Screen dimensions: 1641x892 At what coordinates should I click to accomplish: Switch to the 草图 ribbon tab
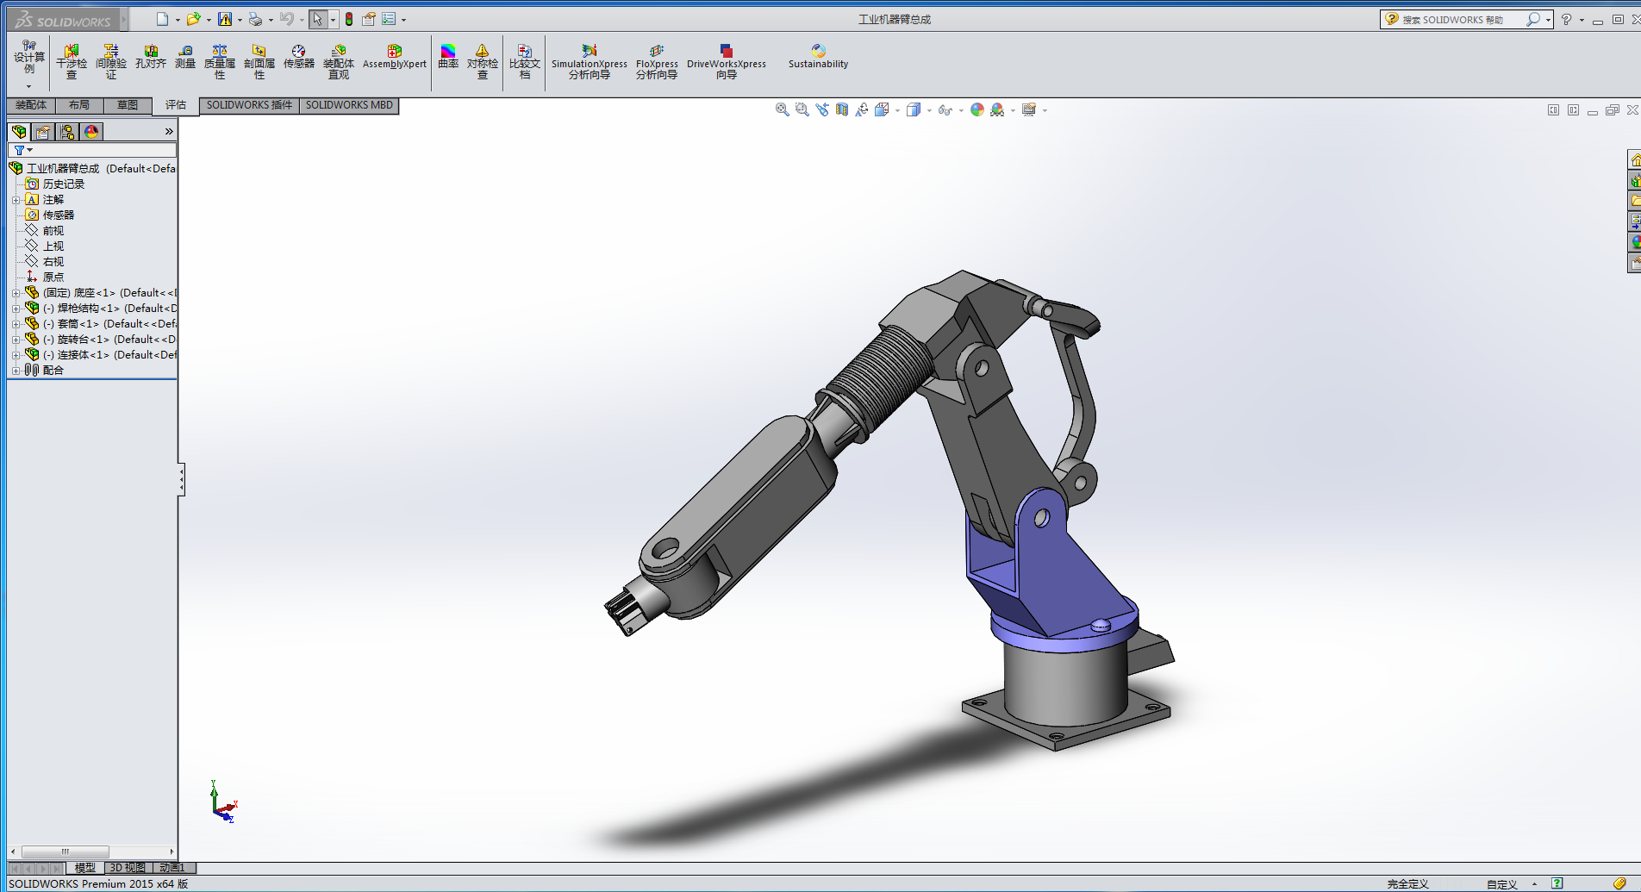128,105
